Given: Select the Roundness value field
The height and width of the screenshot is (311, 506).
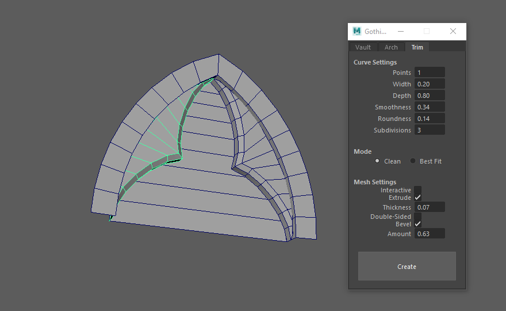Looking at the screenshot, I should pos(430,119).
